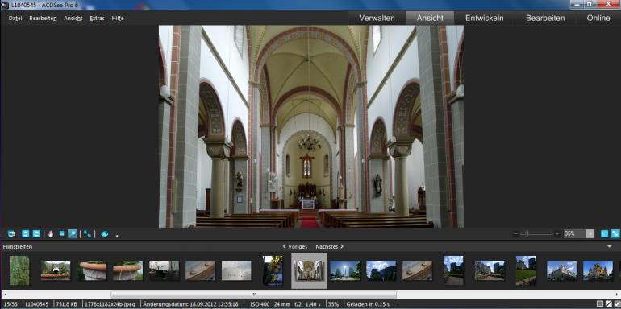This screenshot has width=621, height=309.
Task: Click the filmstrip horizontal scrollbar thumb
Action: tap(253, 295)
